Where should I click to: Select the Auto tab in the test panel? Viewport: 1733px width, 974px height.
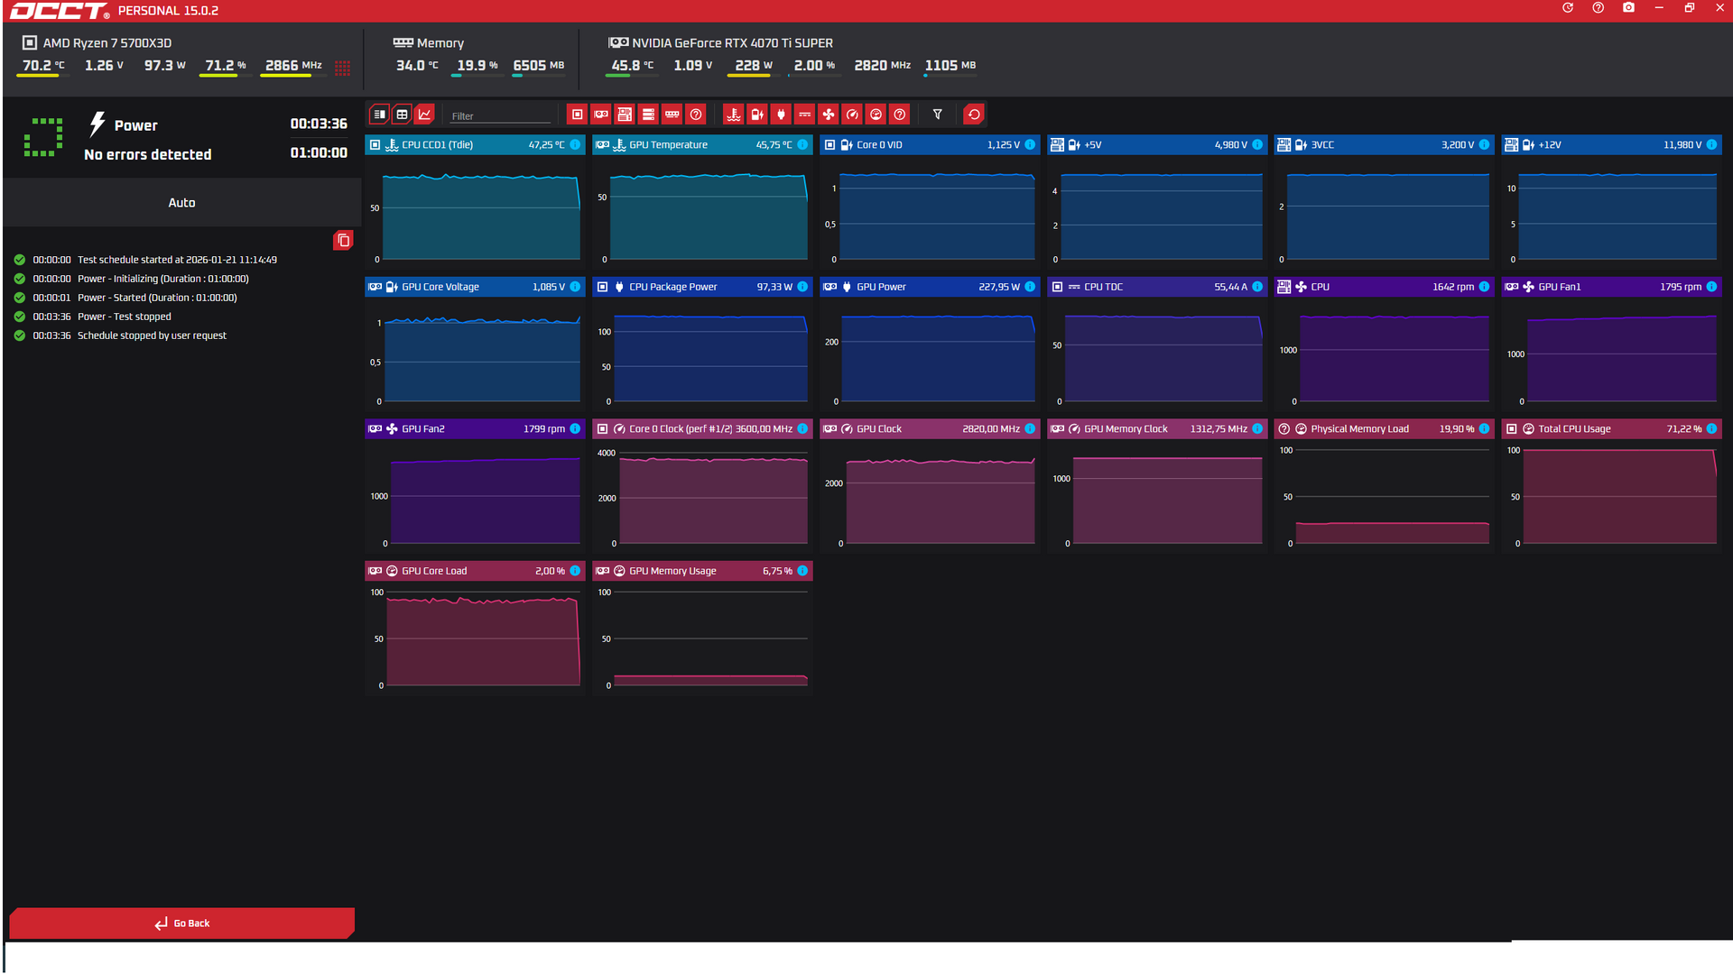tap(181, 203)
